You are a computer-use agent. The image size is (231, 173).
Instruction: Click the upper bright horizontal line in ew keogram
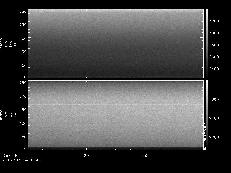point(116,100)
